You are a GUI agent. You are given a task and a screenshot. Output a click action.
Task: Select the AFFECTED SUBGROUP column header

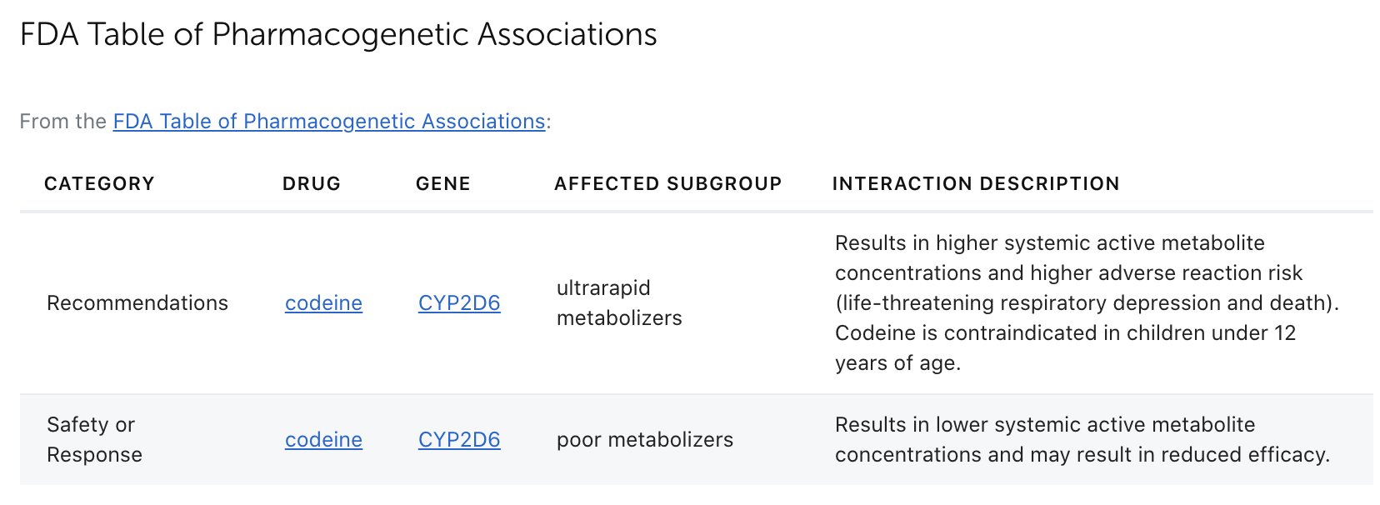pos(667,183)
